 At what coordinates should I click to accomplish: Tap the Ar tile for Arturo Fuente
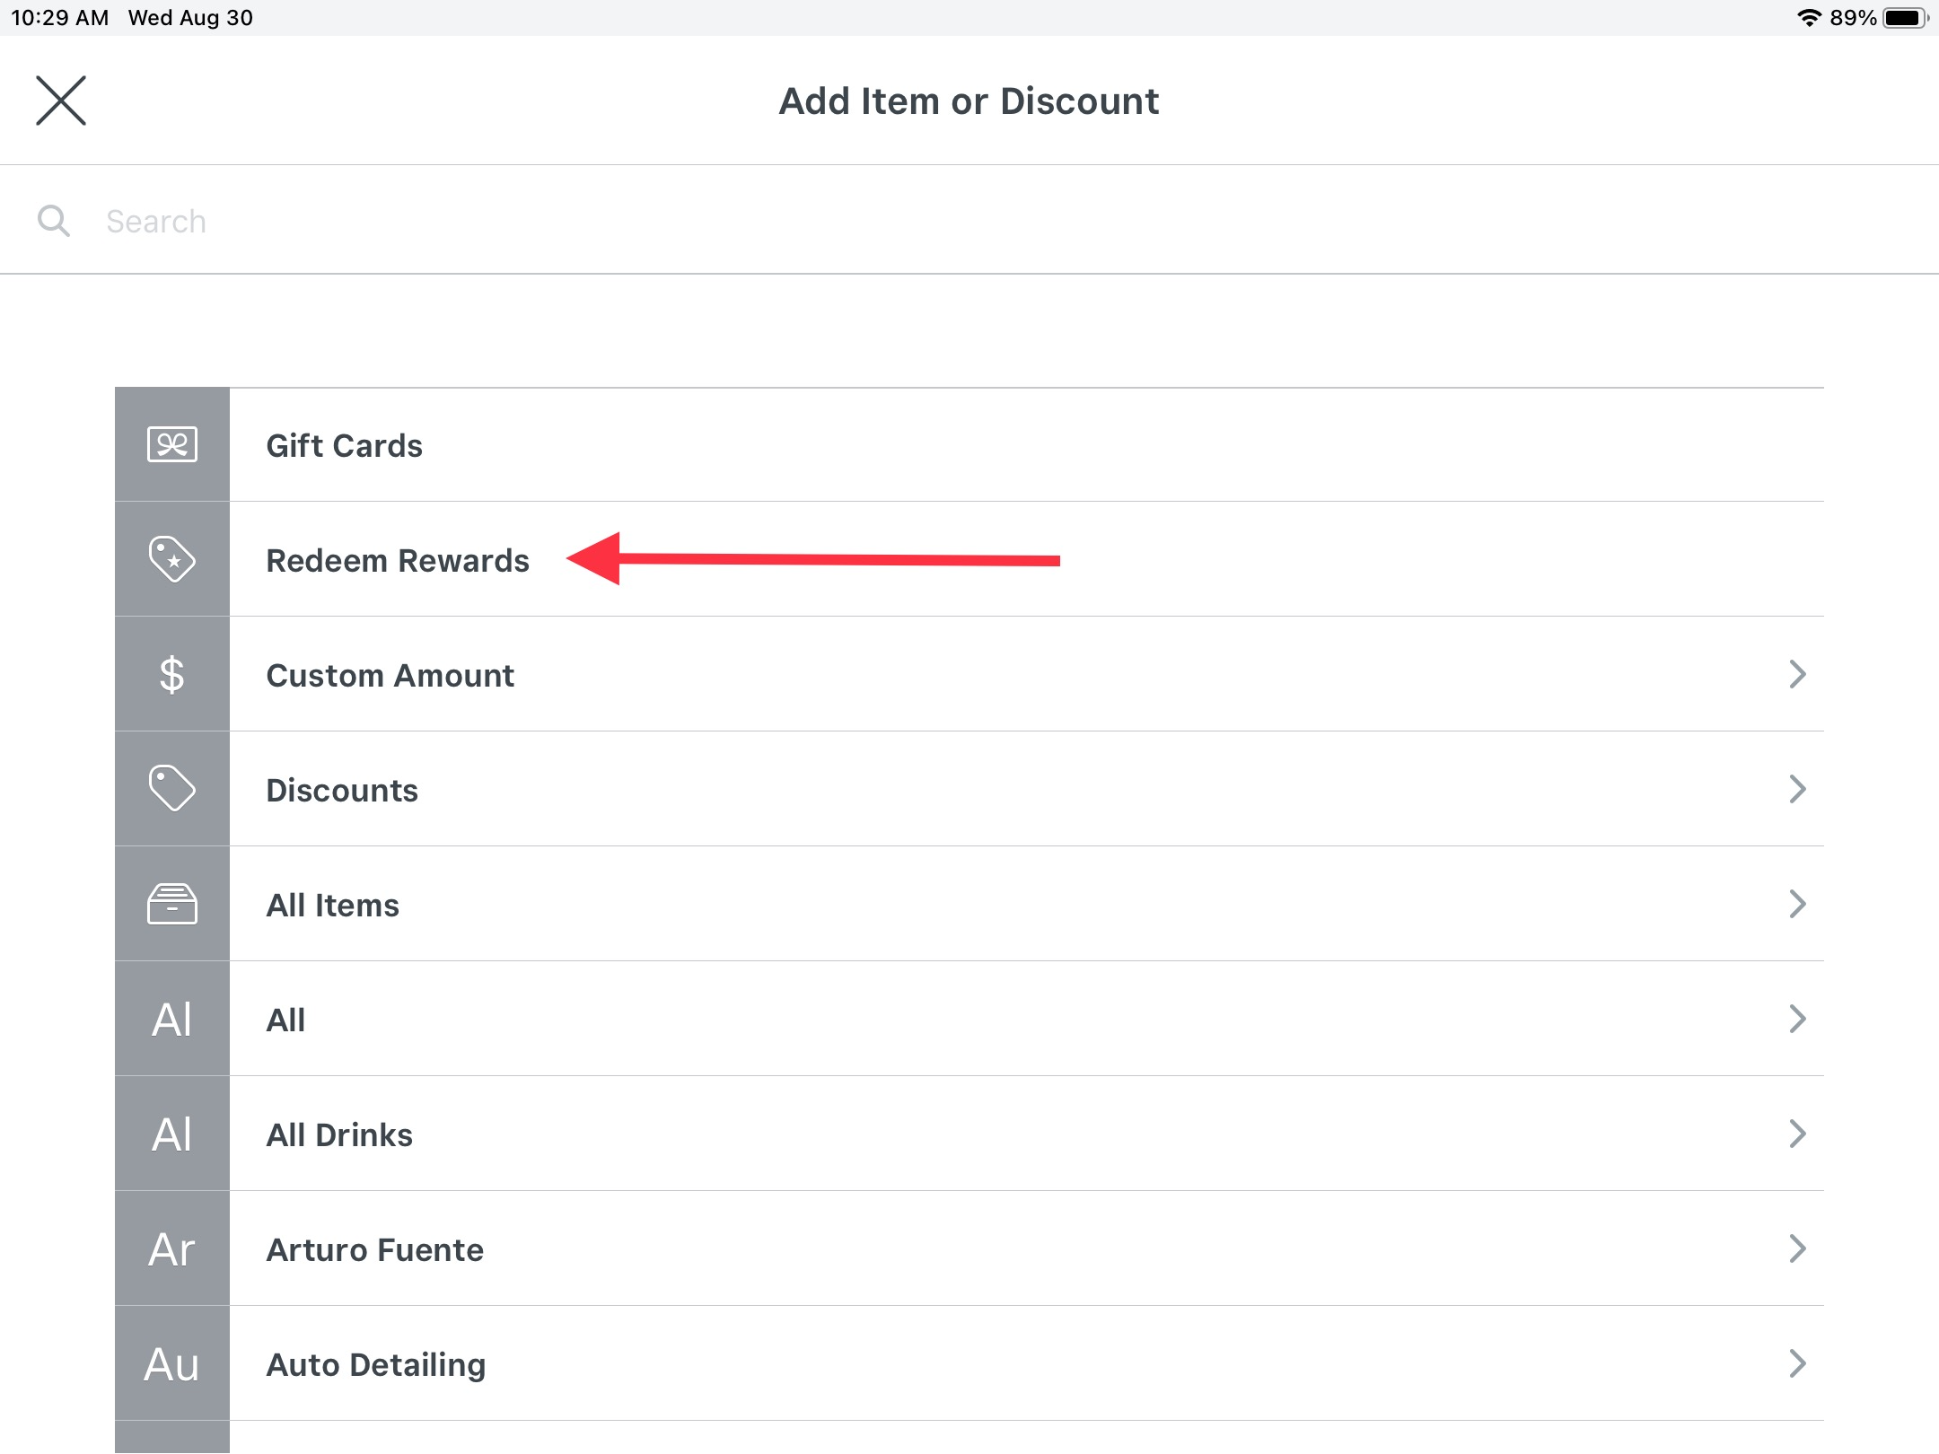(171, 1248)
